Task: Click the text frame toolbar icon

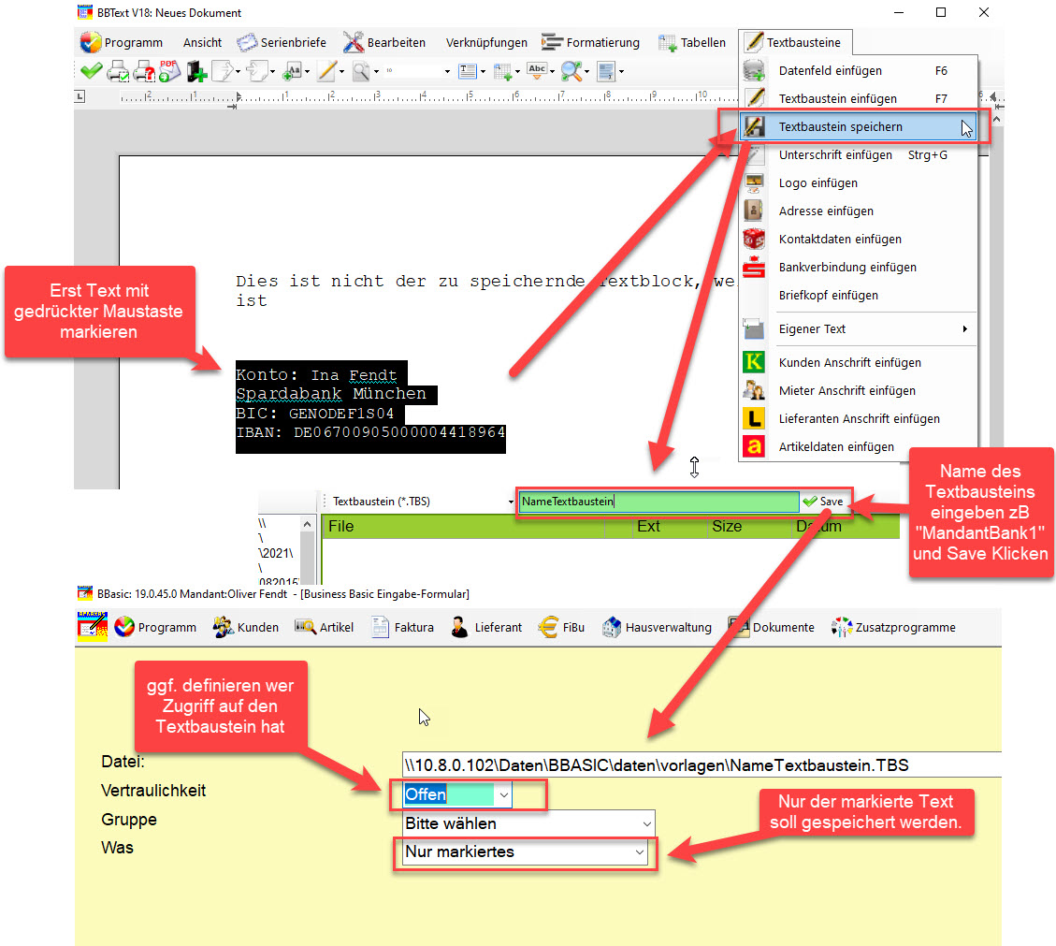Action: coord(468,71)
